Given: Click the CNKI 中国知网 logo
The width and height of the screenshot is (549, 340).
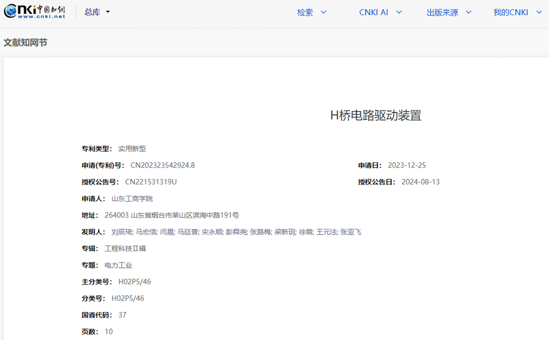Looking at the screenshot, I should tap(35, 12).
